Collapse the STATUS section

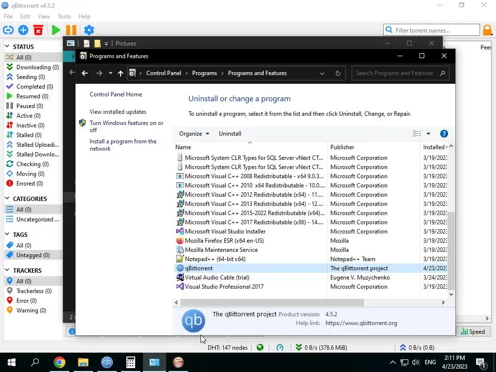7,46
